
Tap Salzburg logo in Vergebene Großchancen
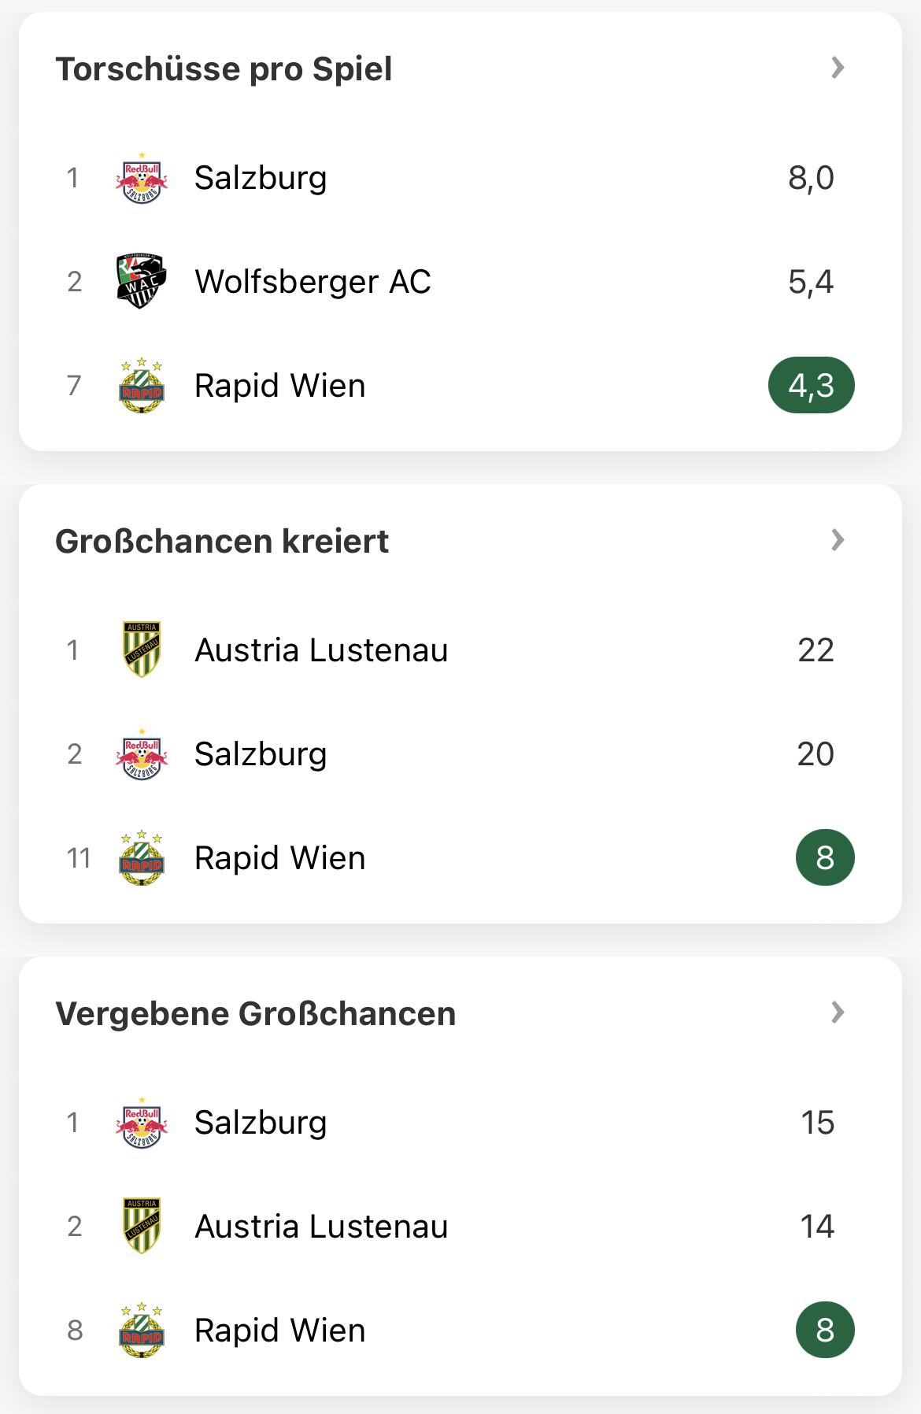142,1123
